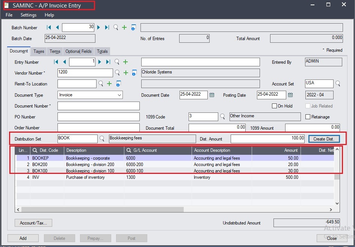Viewport: 355px width, 247px height.
Task: Select the BOK200 distribution row
Action: (x=175, y=164)
